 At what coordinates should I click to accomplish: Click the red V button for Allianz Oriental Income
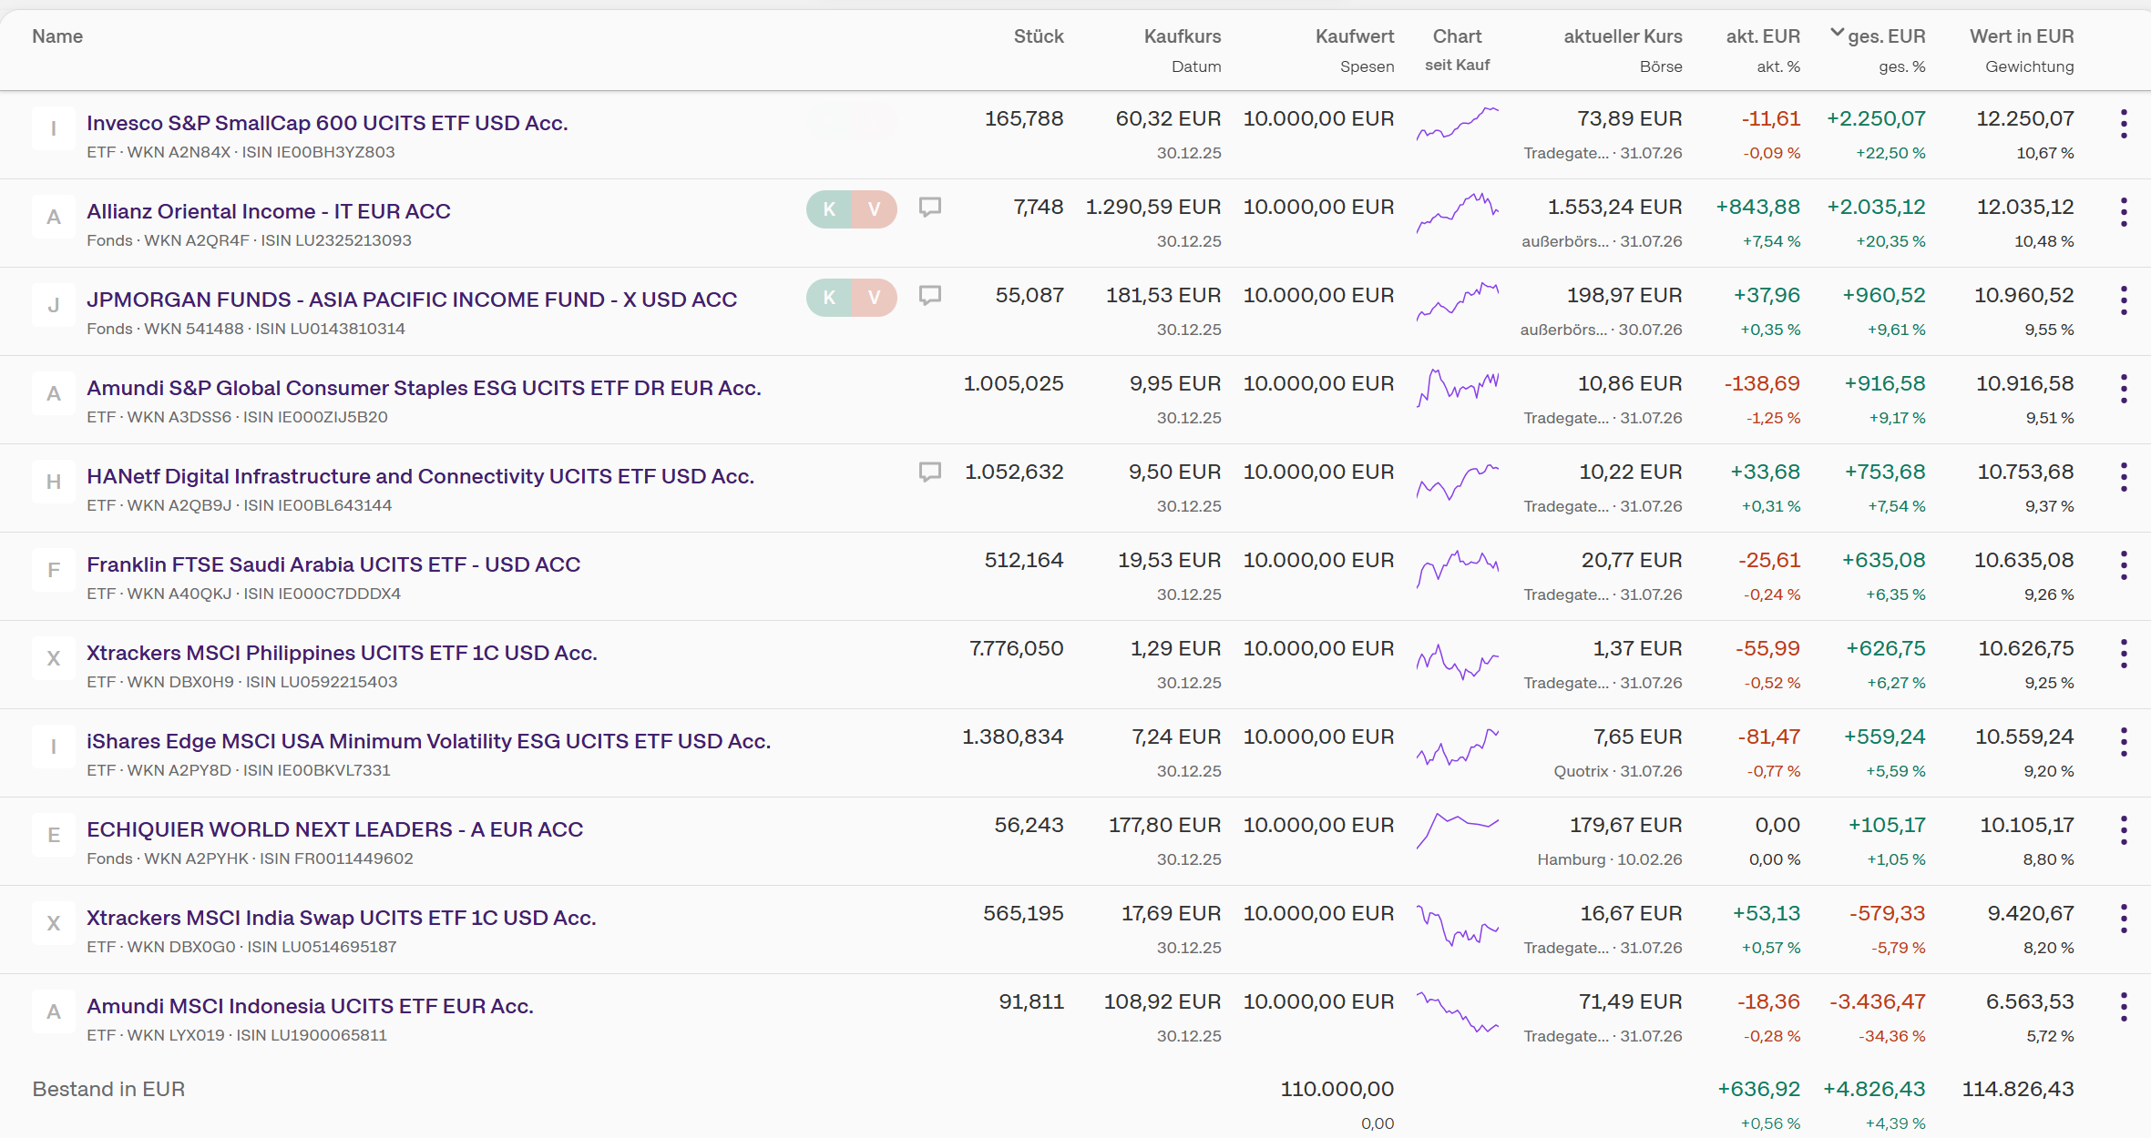click(875, 209)
